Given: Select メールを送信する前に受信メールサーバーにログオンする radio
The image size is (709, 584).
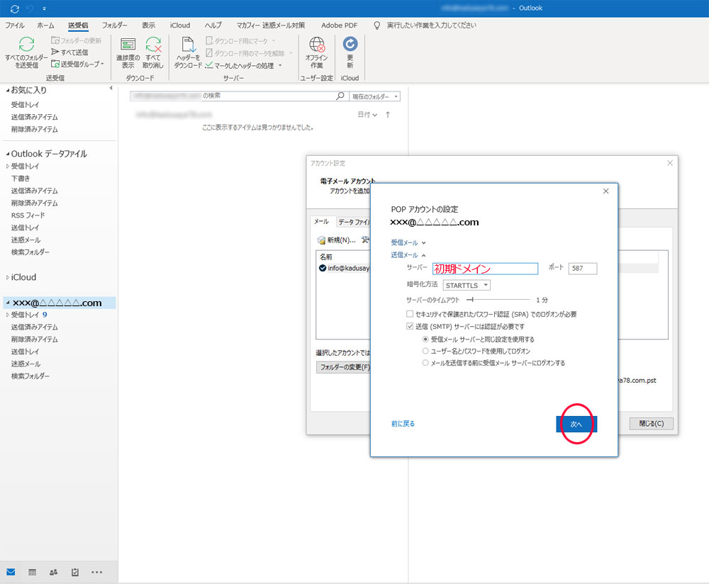Looking at the screenshot, I should 425,362.
